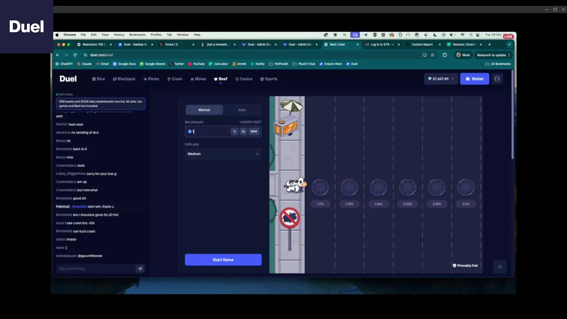Image resolution: width=567 pixels, height=319 pixels.
Task: Double the bet with 2x button
Action: (x=243, y=131)
